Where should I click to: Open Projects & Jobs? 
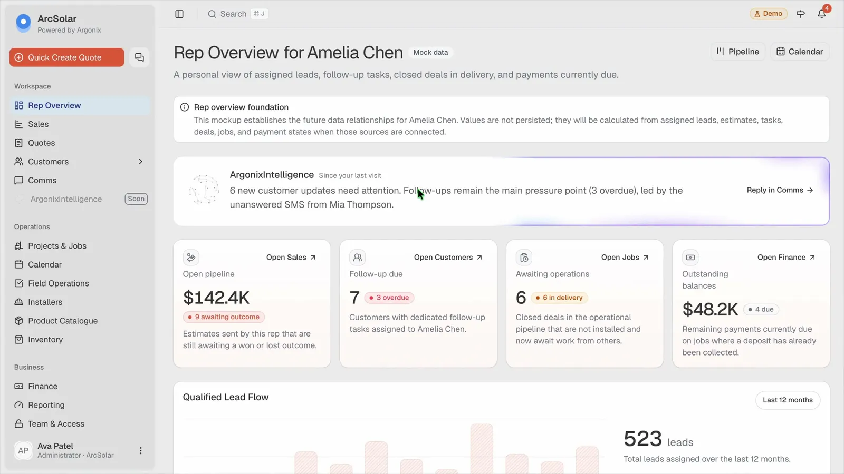click(80, 246)
